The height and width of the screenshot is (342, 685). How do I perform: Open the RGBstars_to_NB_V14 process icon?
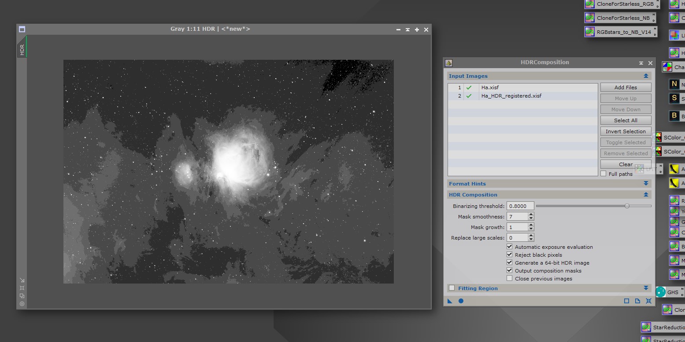[x=621, y=32]
